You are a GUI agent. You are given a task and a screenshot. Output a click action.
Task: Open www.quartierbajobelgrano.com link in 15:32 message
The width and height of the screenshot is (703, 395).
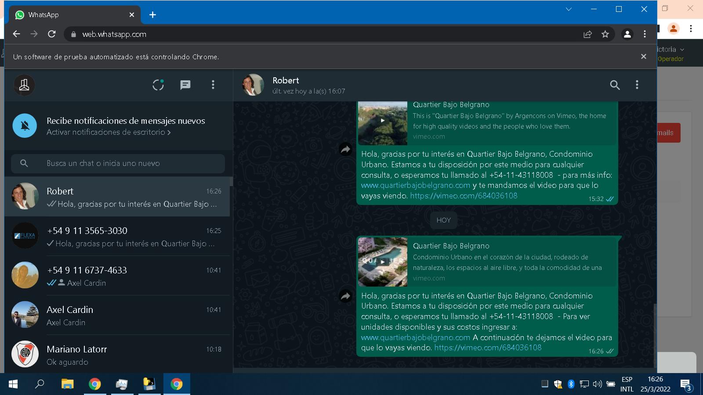[x=416, y=185]
